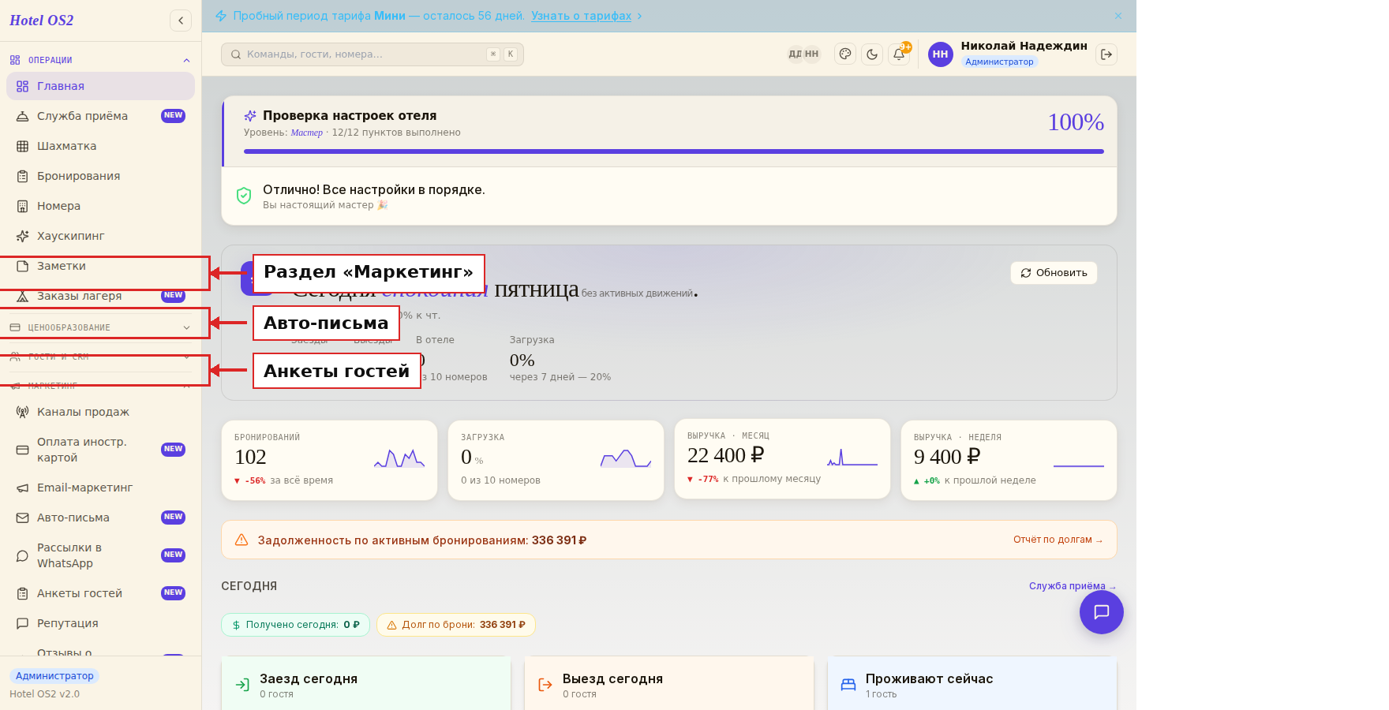Viewport: 1389px width, 710px height.
Task: Open Анкеты гостей in sidebar
Action: tap(100, 593)
